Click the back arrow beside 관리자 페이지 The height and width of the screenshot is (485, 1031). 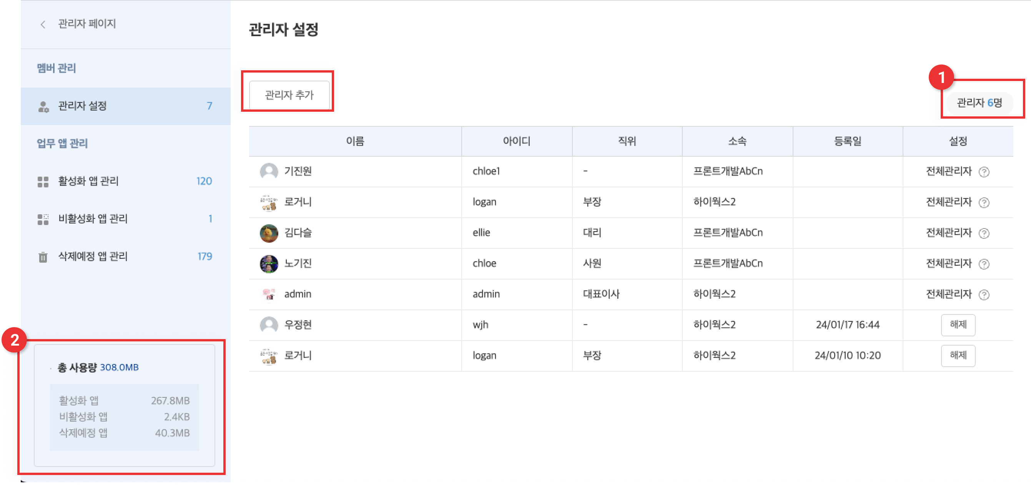click(x=43, y=25)
